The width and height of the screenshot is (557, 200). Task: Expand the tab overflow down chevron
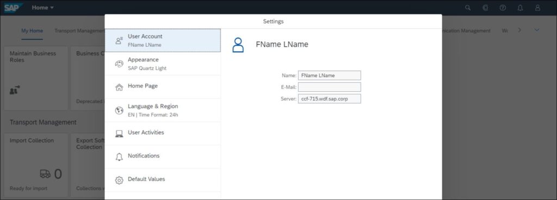pyautogui.click(x=537, y=30)
